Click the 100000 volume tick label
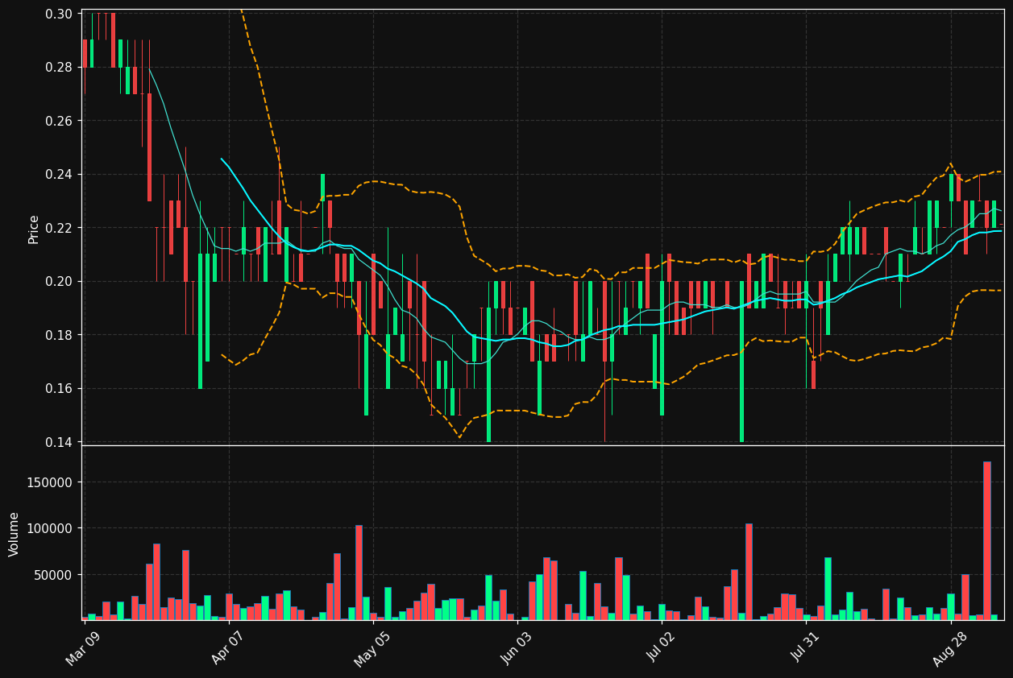The image size is (1013, 678). 51,528
